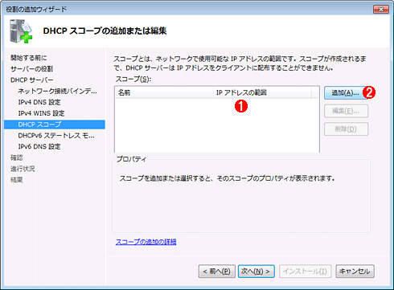The image size is (394, 290).
Task: Open the IPv4 DNS 設定 step
Action: click(39, 102)
